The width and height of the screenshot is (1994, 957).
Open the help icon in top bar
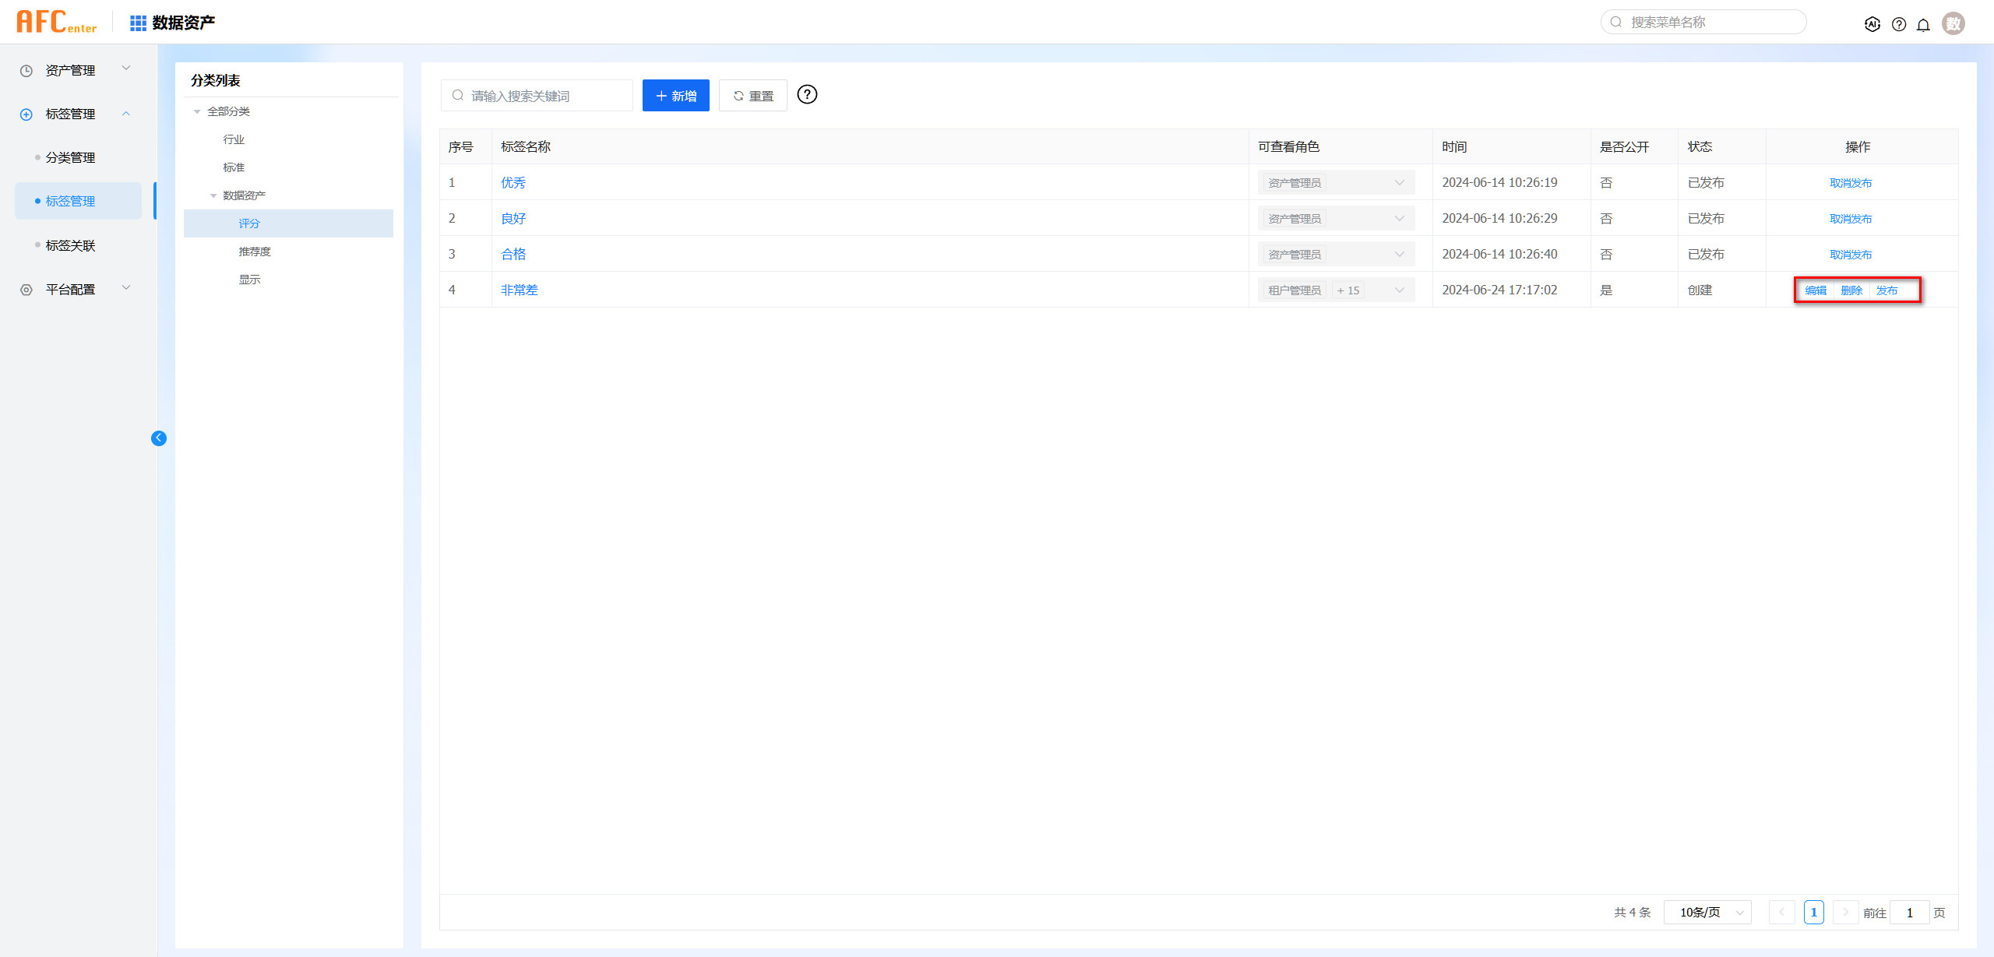(1898, 24)
